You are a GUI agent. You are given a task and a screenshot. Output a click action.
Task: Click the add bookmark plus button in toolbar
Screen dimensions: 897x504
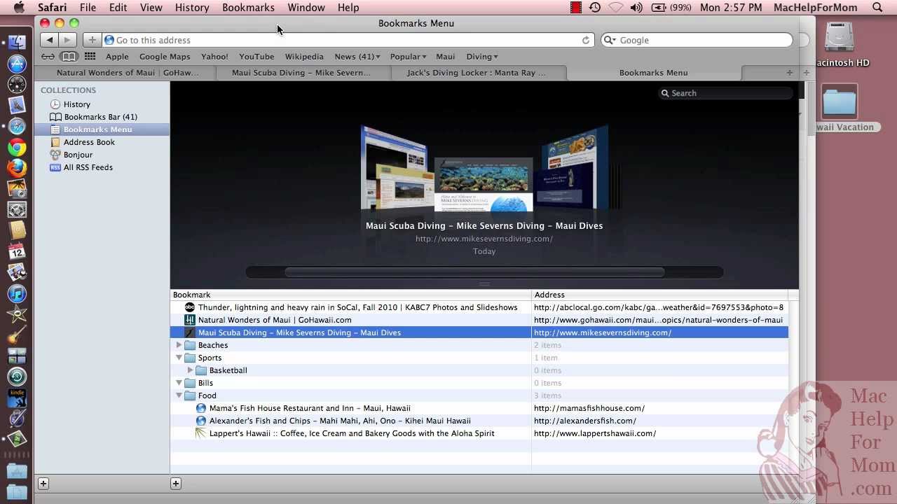point(92,40)
